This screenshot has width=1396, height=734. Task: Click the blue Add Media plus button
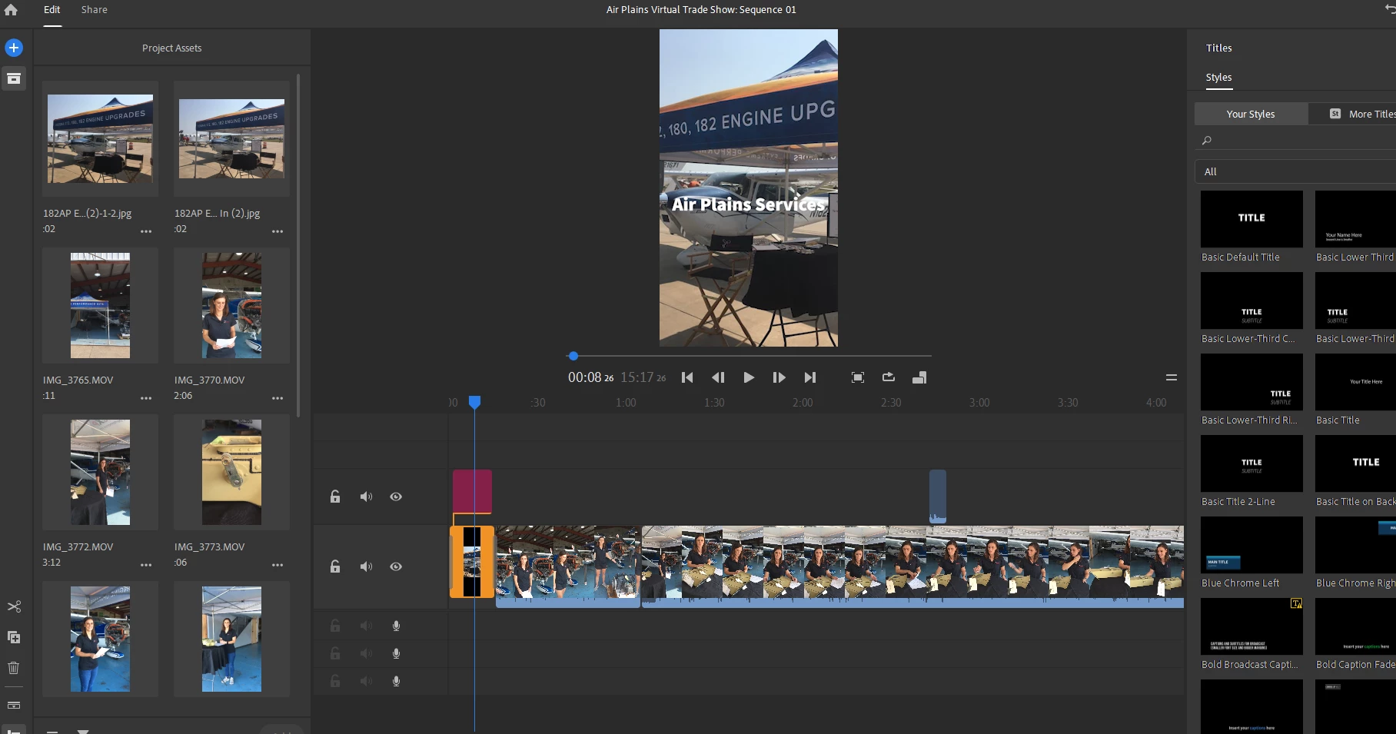[14, 48]
